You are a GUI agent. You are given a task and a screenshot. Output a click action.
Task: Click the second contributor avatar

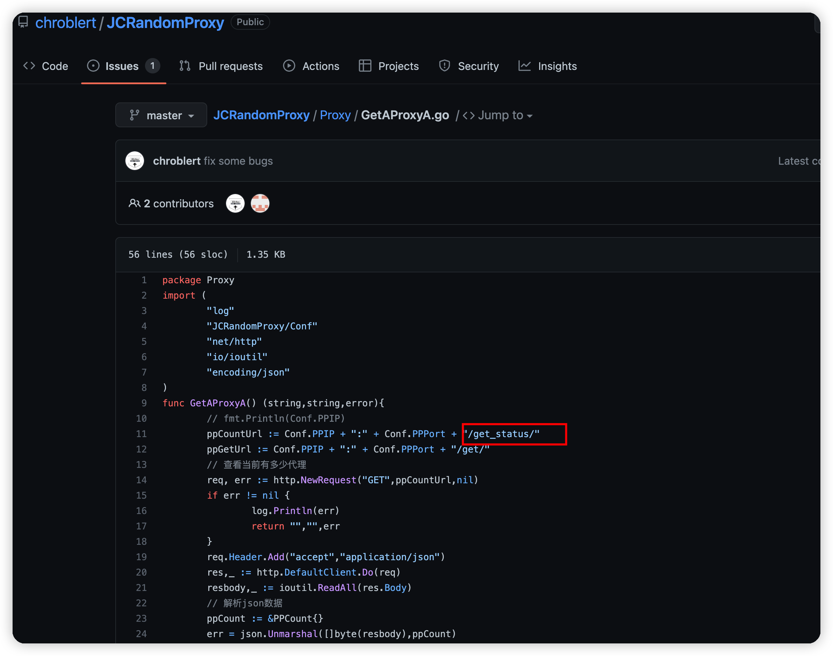tap(260, 203)
